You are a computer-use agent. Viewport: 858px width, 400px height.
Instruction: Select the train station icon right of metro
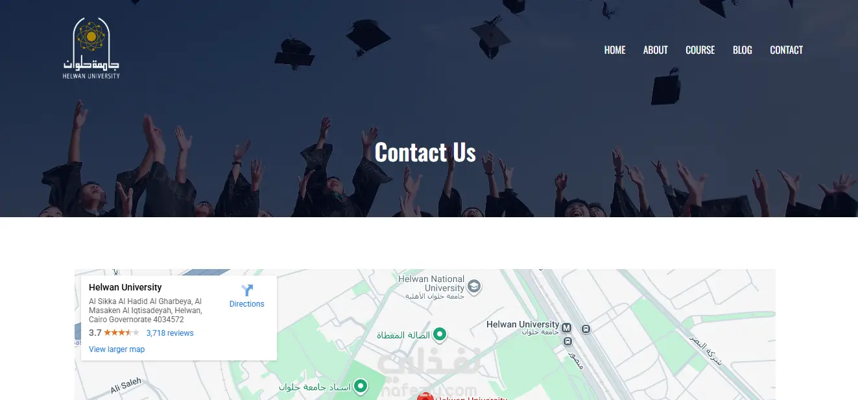(586, 329)
